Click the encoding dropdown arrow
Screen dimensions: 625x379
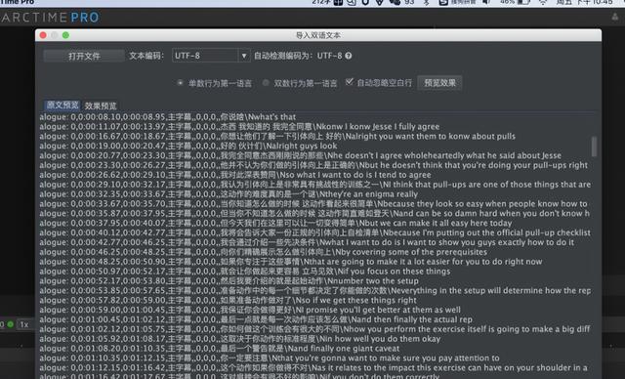click(244, 56)
